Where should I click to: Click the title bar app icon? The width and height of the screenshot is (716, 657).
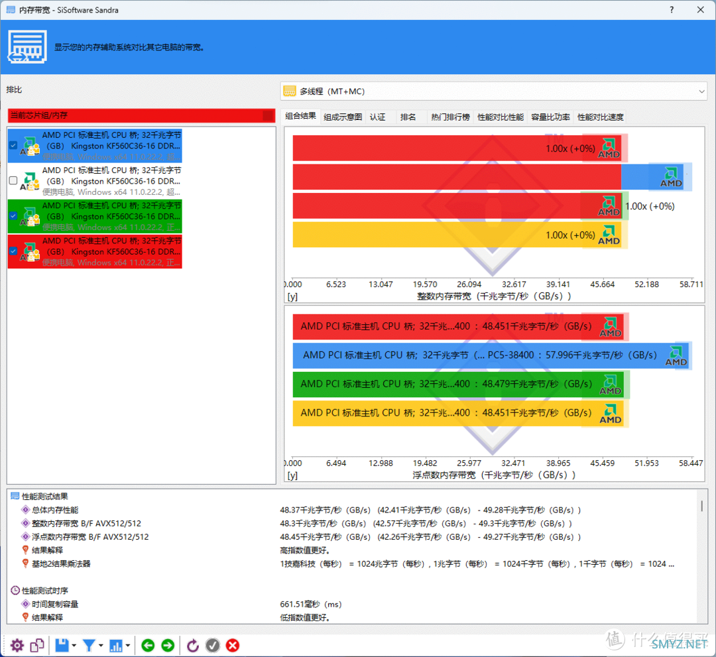coord(11,9)
